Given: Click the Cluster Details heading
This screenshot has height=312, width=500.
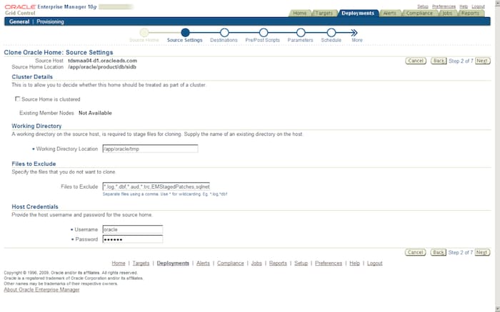Looking at the screenshot, I should click(x=32, y=77).
